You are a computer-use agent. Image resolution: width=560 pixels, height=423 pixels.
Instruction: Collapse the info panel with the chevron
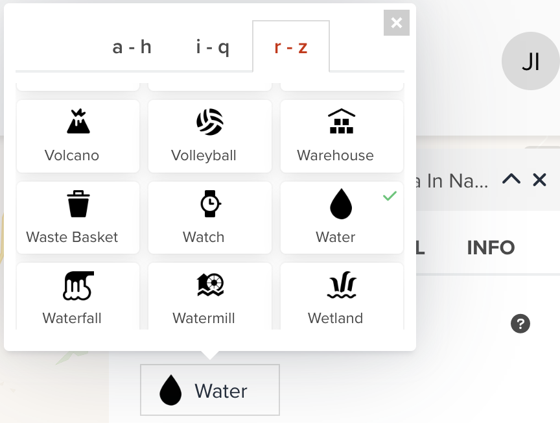511,180
